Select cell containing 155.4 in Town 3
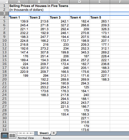This screenshot has height=140, width=129. click(x=59, y=114)
